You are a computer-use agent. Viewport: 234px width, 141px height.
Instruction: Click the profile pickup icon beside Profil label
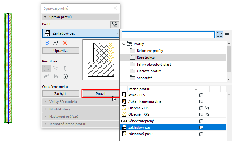pyautogui.click(x=114, y=24)
